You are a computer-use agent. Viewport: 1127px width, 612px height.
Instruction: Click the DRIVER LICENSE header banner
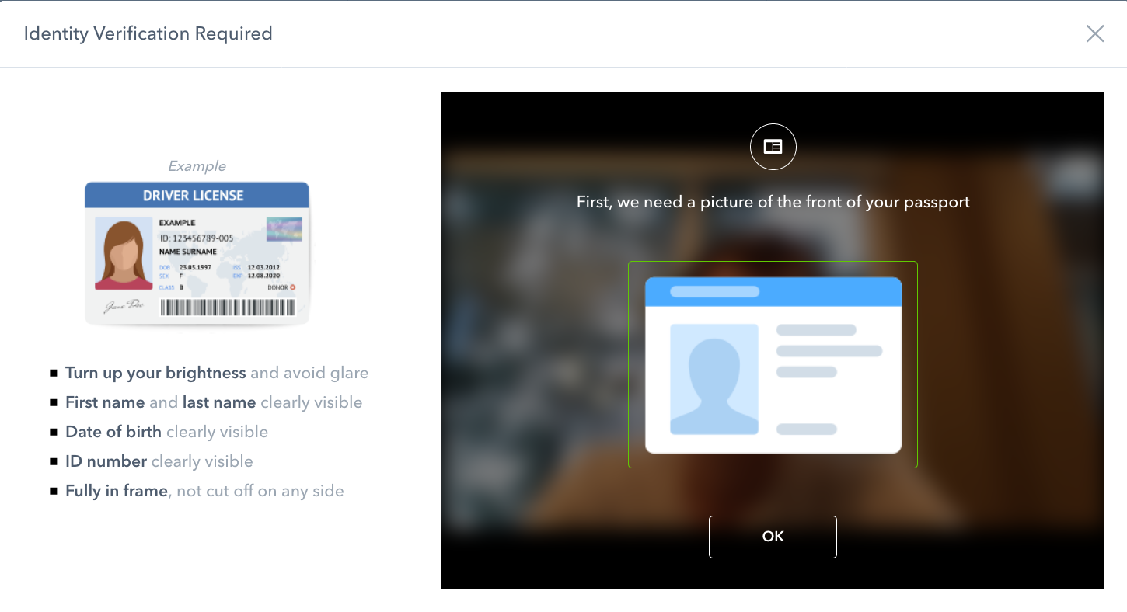tap(197, 195)
